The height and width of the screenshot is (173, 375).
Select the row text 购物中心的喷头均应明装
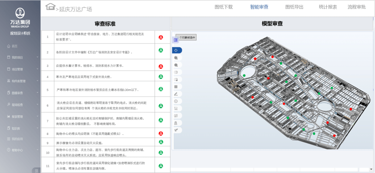[x=90, y=134]
